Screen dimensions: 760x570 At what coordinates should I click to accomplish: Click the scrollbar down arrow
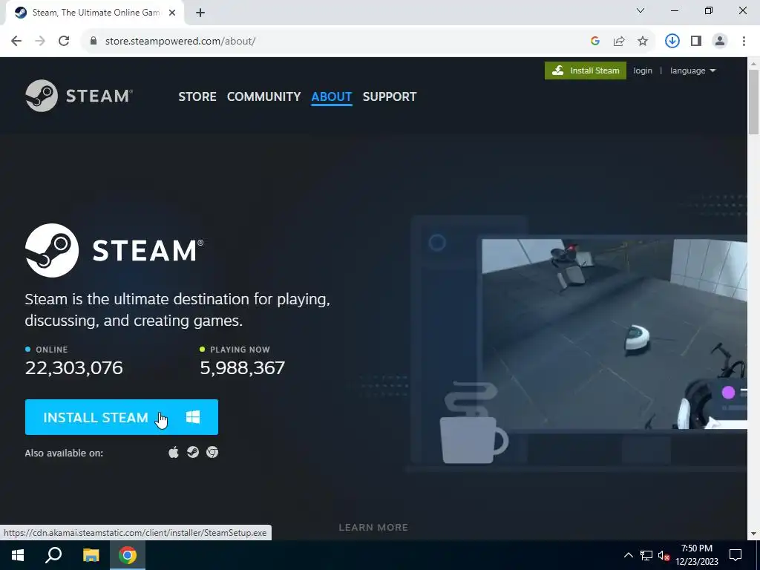pos(753,534)
